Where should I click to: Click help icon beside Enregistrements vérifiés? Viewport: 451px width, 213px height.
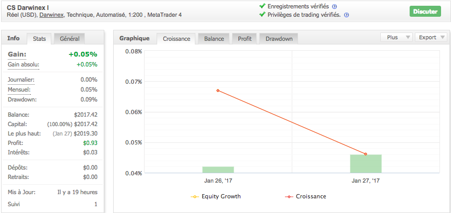[x=334, y=6]
